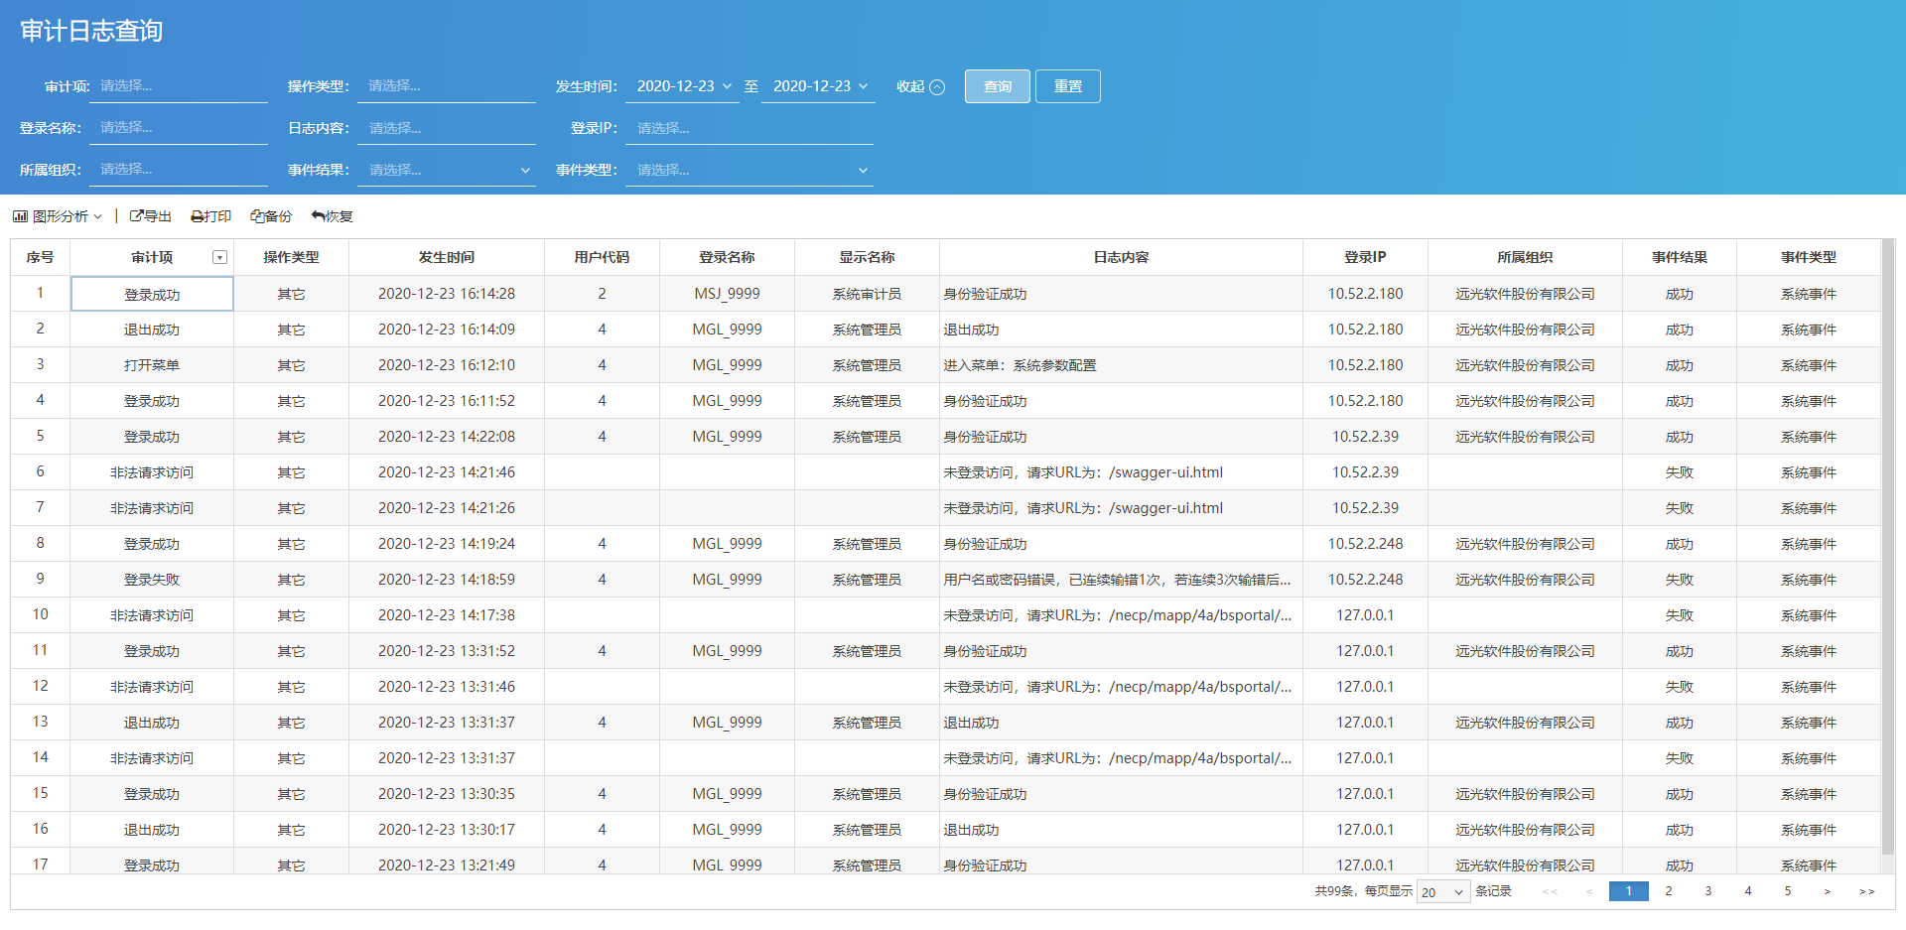The height and width of the screenshot is (930, 1906).
Task: Open the page size dropdown showing 20
Action: (1441, 891)
